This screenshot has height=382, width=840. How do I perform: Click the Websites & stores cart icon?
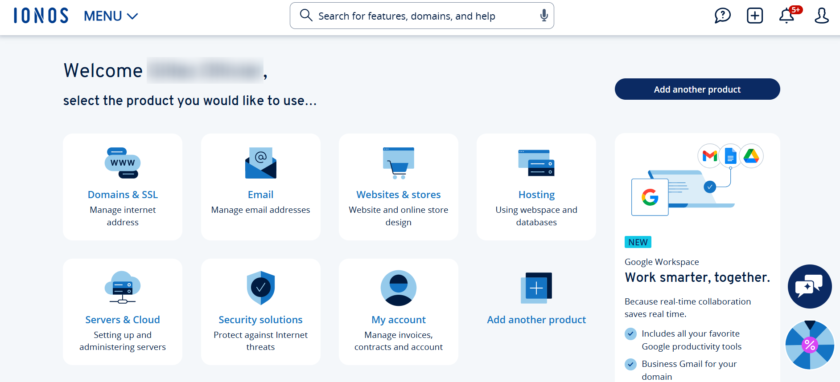click(399, 163)
